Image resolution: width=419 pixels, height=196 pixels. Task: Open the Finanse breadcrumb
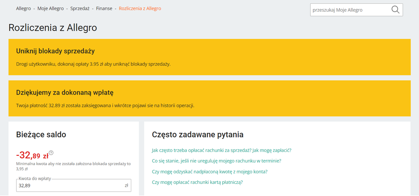[x=104, y=8]
